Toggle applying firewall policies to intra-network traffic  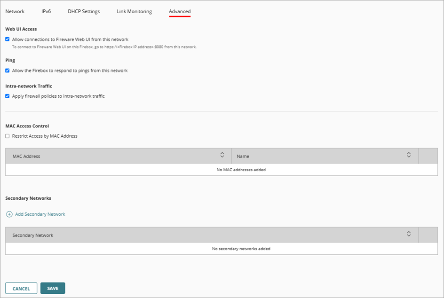[x=7, y=96]
